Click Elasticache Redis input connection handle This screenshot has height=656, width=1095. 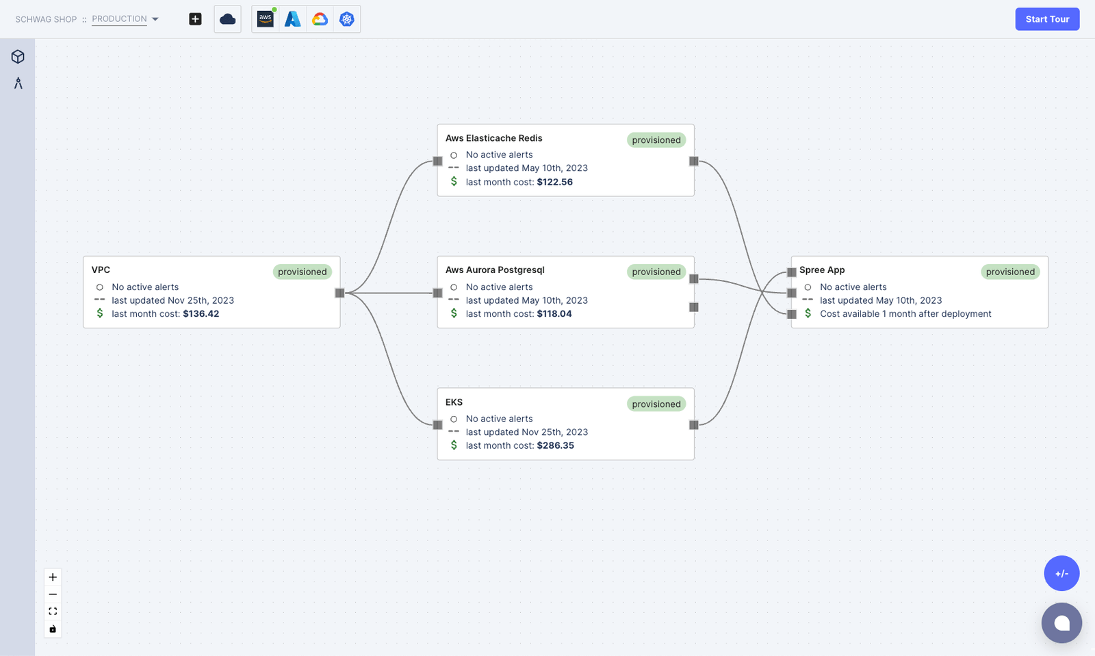pyautogui.click(x=437, y=161)
